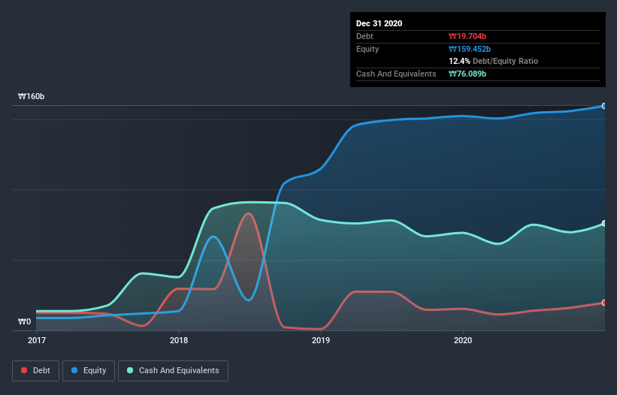This screenshot has height=395, width=617.
Task: Click the ₩19.704b debt value
Action: (467, 36)
